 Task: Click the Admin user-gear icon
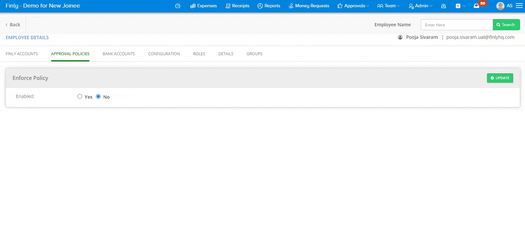[x=411, y=6]
